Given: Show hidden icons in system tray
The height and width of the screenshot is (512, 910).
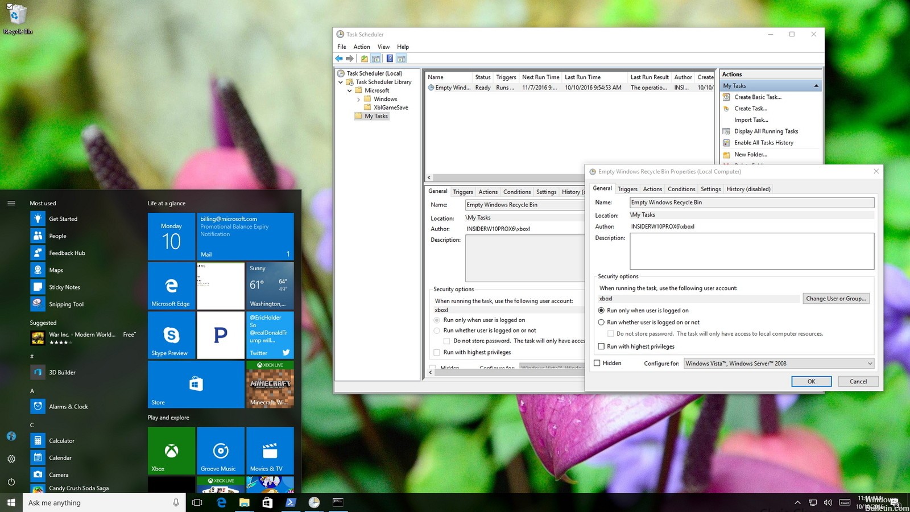Looking at the screenshot, I should pyautogui.click(x=797, y=502).
